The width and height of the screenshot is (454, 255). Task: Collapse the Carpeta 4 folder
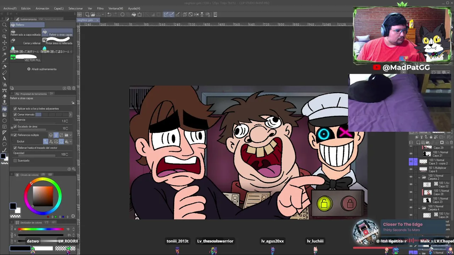pos(420,208)
